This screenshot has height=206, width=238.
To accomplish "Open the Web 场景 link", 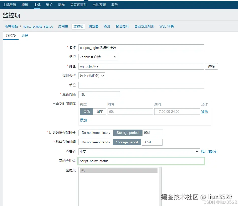I will 167,26.
